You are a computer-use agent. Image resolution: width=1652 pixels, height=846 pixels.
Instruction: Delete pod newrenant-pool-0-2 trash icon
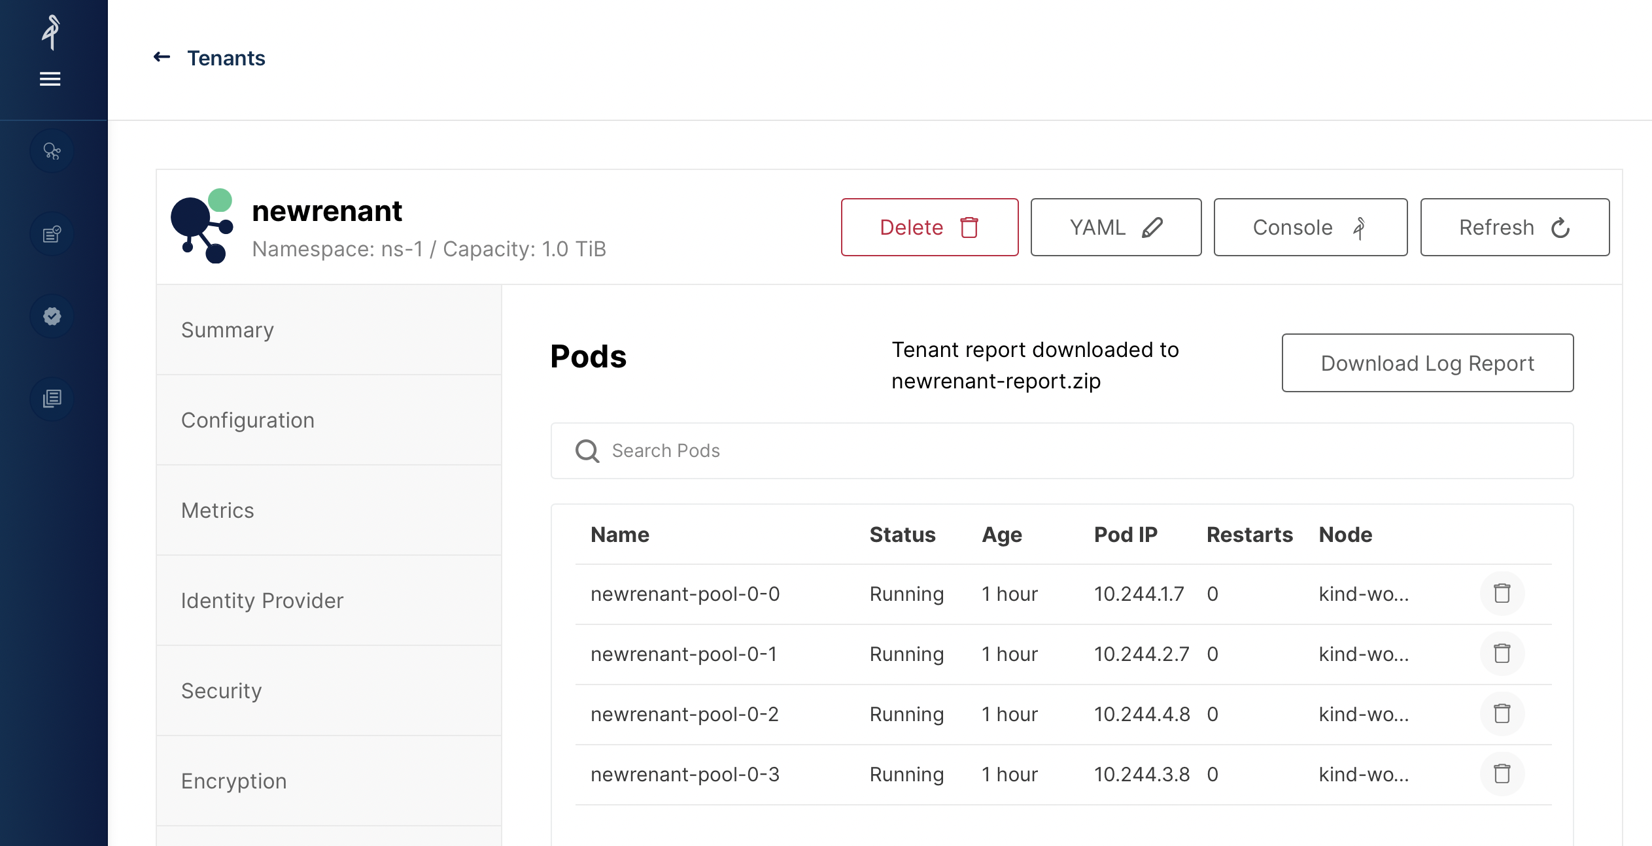coord(1502,714)
